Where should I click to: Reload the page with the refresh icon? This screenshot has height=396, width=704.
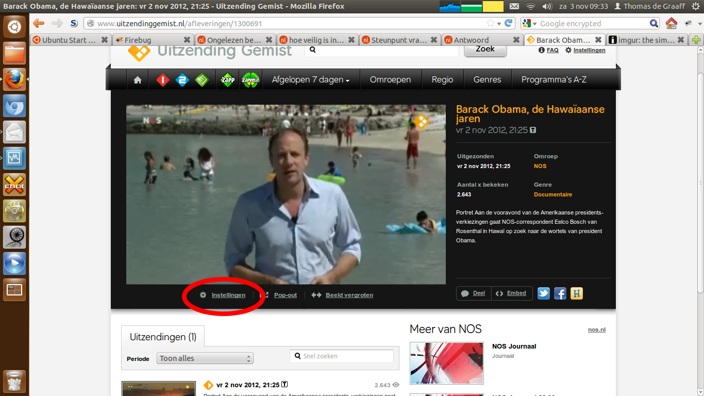509,23
